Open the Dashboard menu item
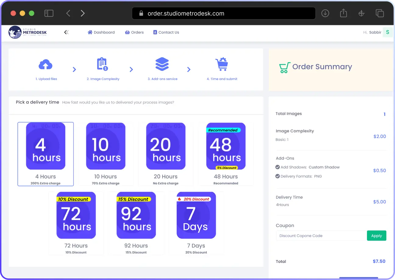The image size is (395, 280). pos(101,32)
